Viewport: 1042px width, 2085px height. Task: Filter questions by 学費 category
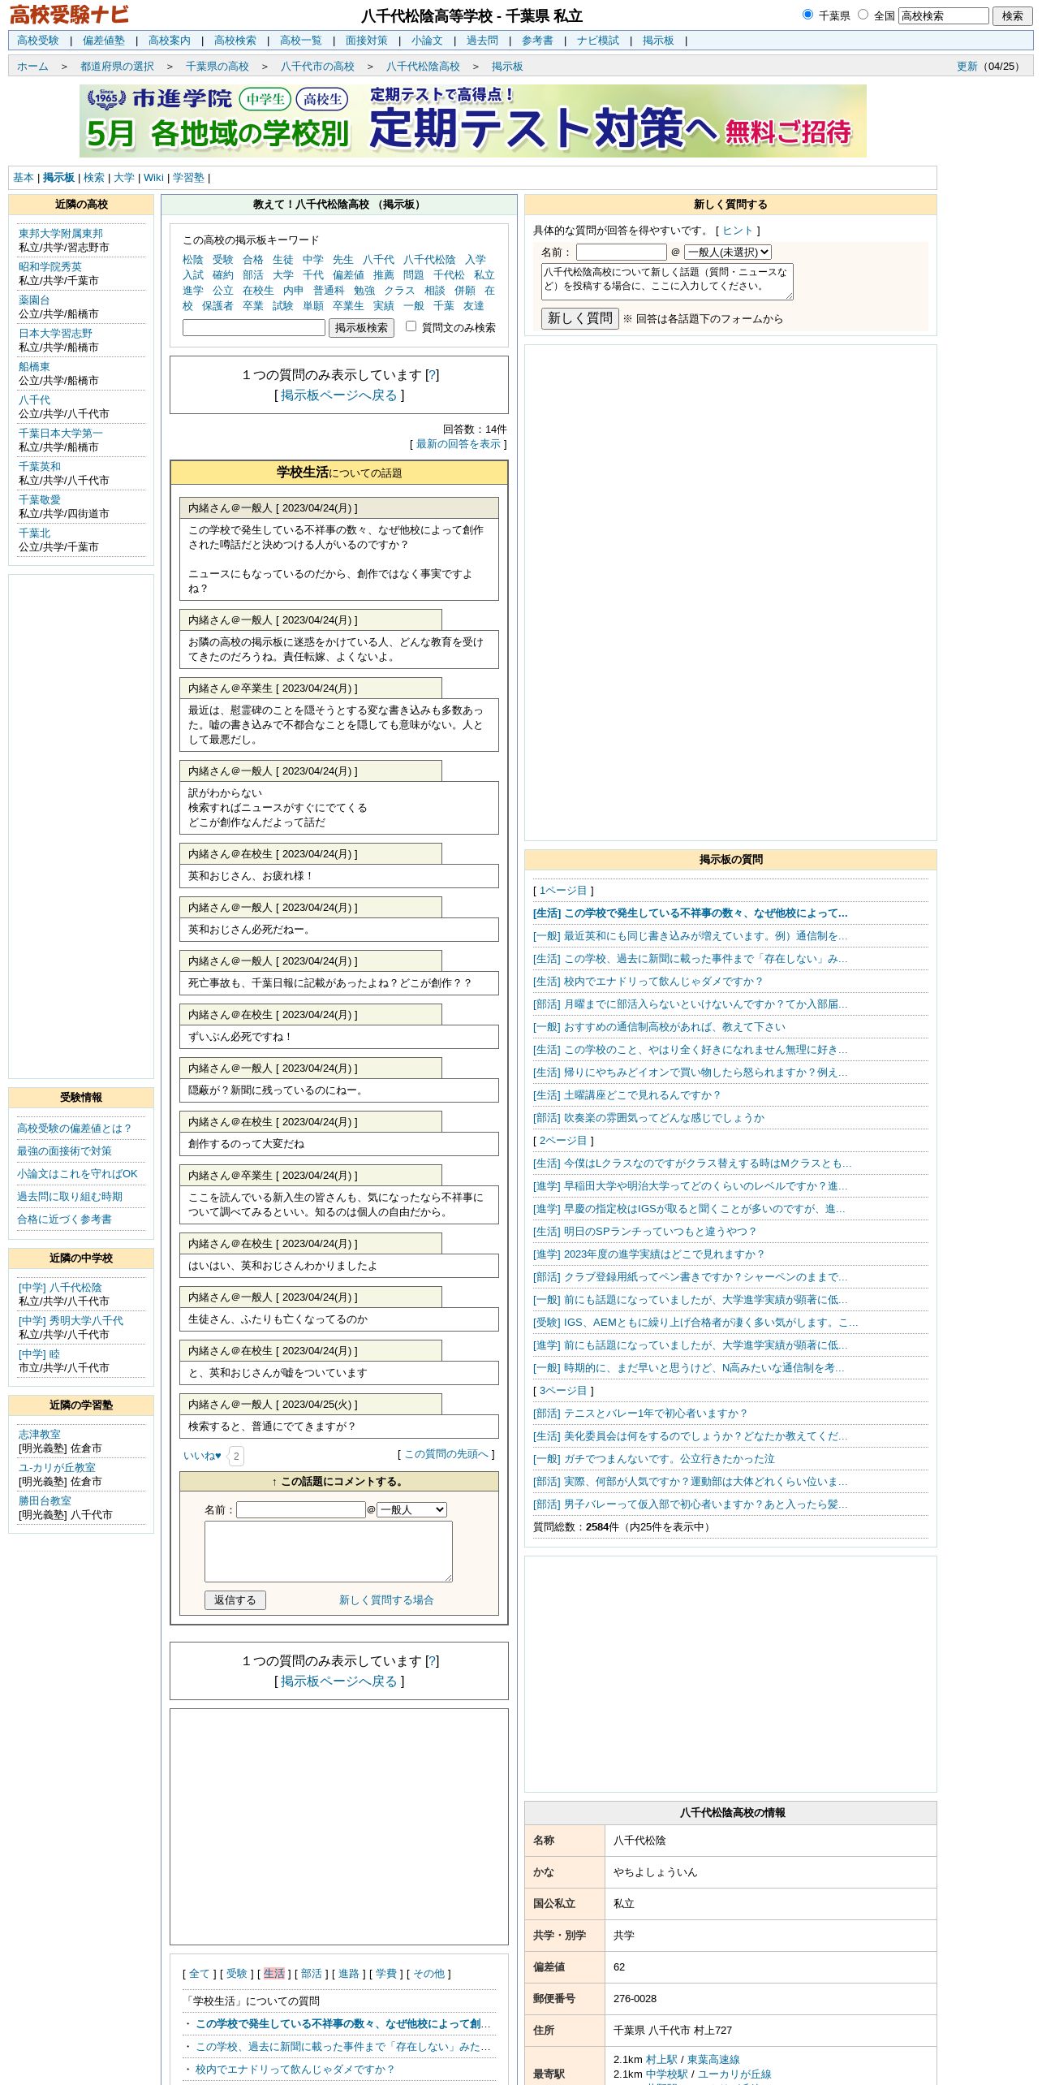[385, 1974]
